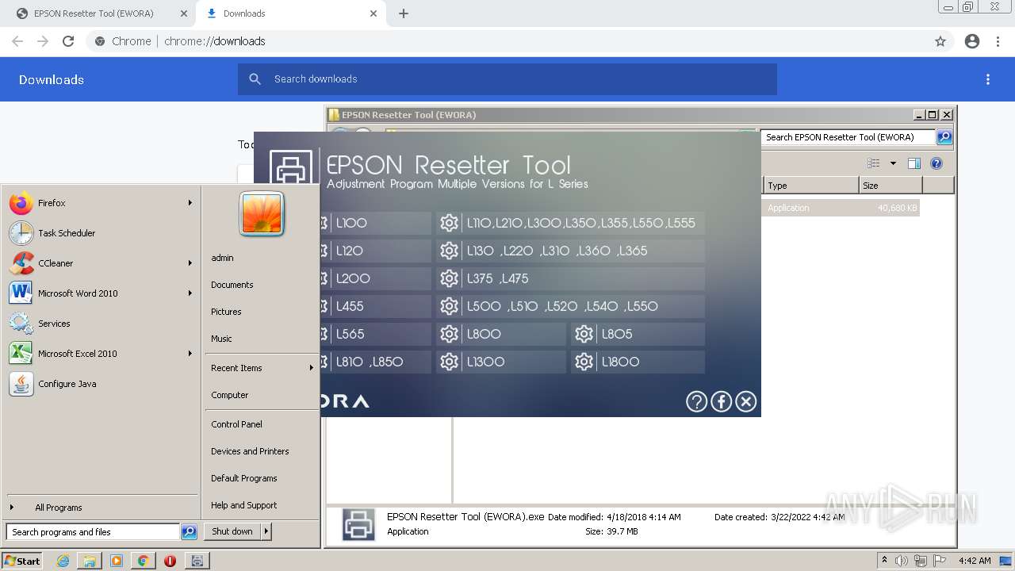Click the user account picture
Image resolution: width=1015 pixels, height=571 pixels.
[x=262, y=214]
